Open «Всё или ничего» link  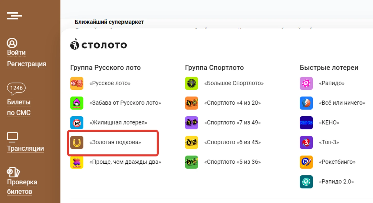tap(342, 103)
